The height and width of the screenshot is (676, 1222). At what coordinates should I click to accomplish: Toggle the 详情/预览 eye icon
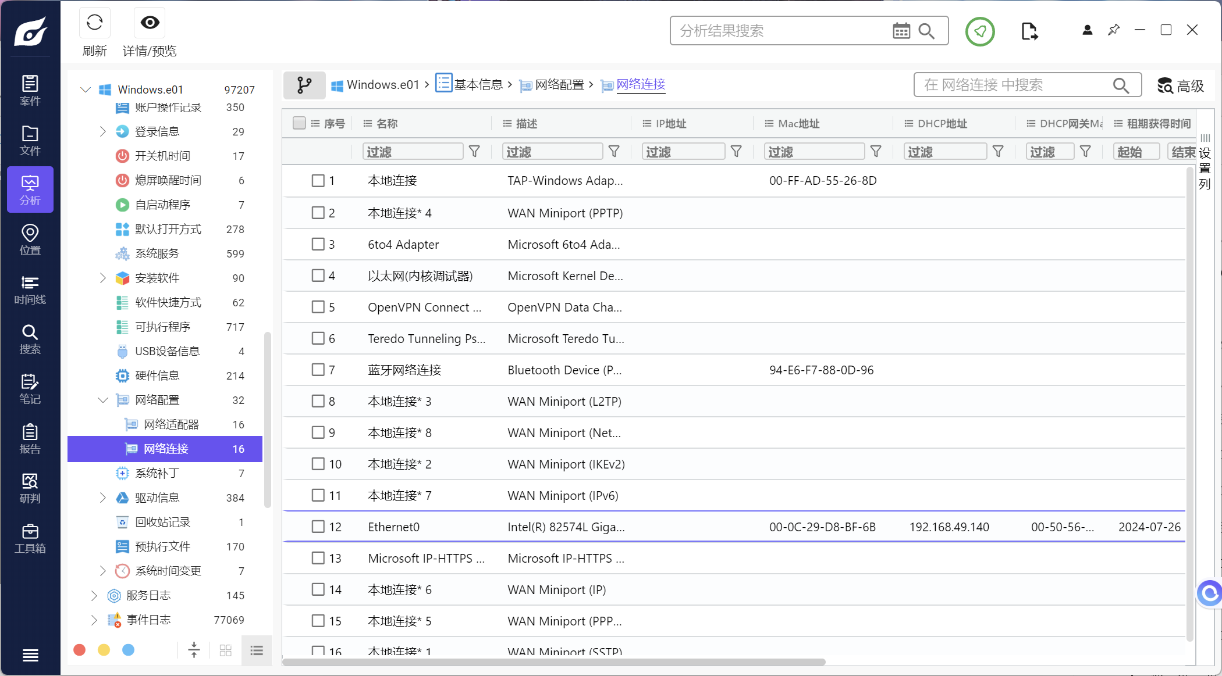point(150,23)
